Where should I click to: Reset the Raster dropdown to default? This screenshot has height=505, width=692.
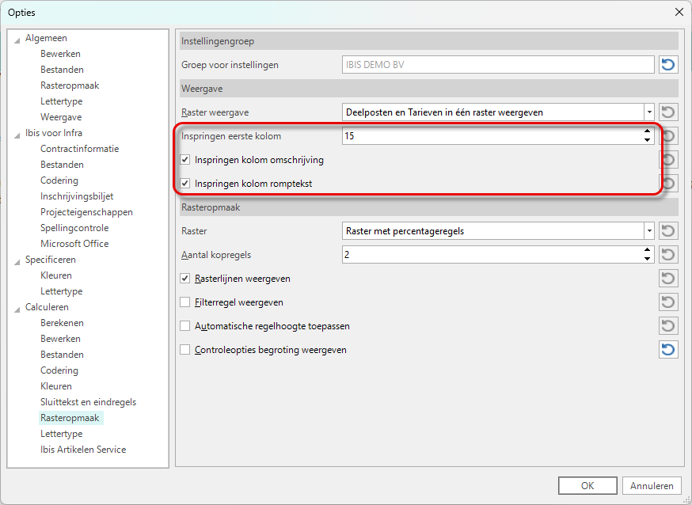[668, 231]
